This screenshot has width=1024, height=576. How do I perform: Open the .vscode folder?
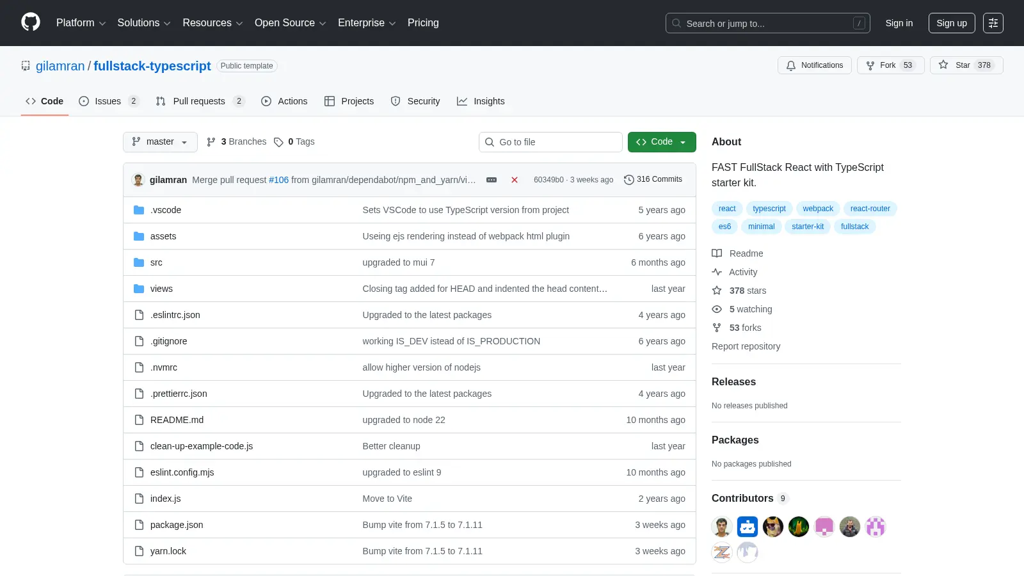pyautogui.click(x=166, y=210)
